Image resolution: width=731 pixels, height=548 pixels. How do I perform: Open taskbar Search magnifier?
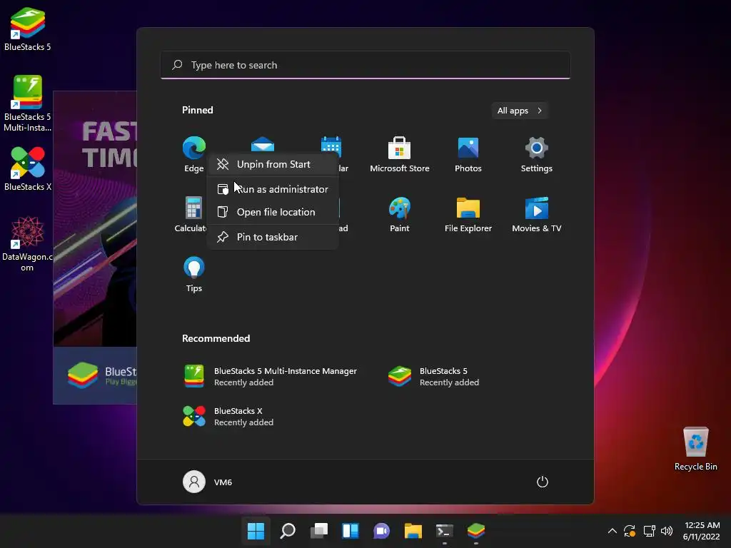coord(288,531)
